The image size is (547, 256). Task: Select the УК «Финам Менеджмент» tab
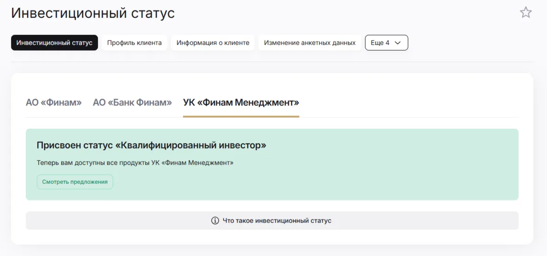click(241, 102)
